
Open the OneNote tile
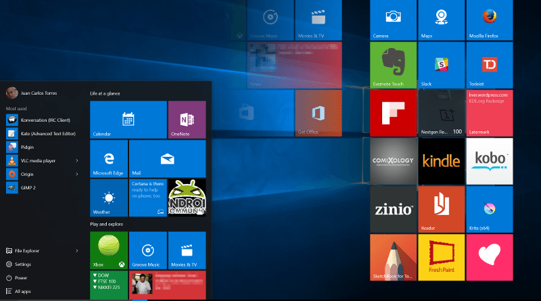pyautogui.click(x=187, y=120)
